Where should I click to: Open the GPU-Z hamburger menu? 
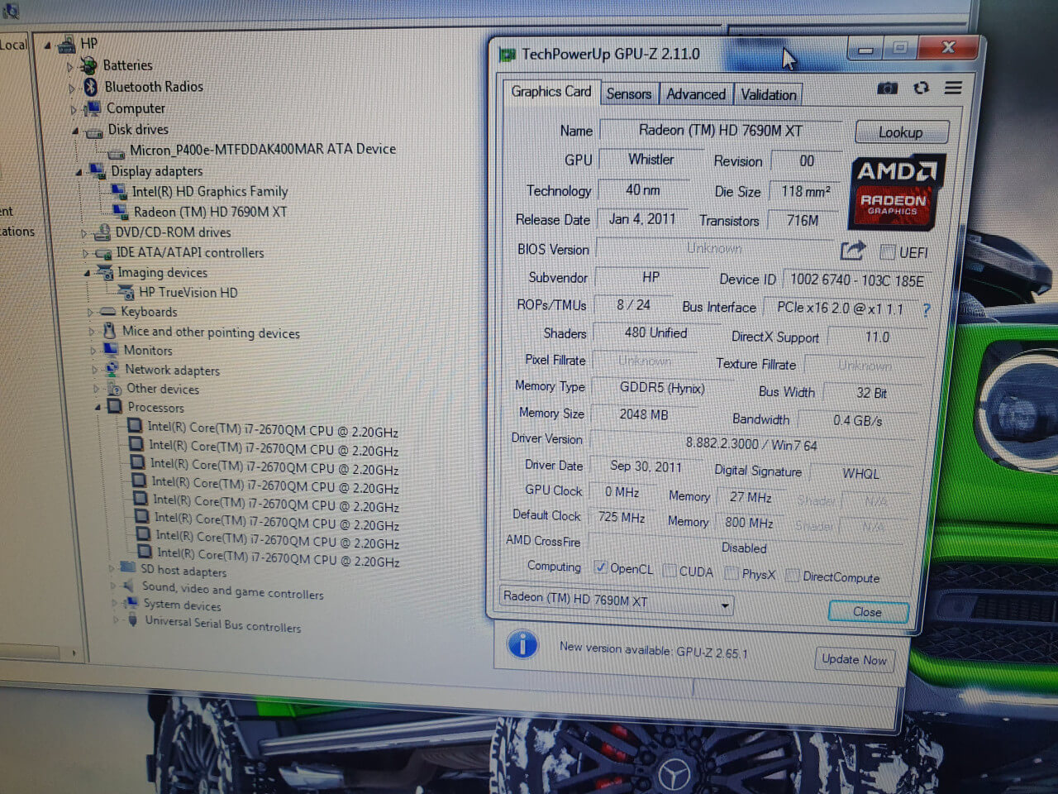coord(953,88)
